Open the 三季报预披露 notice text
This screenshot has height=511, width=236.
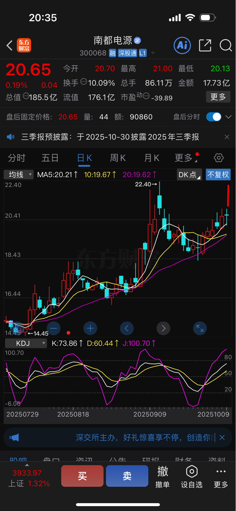(110, 137)
